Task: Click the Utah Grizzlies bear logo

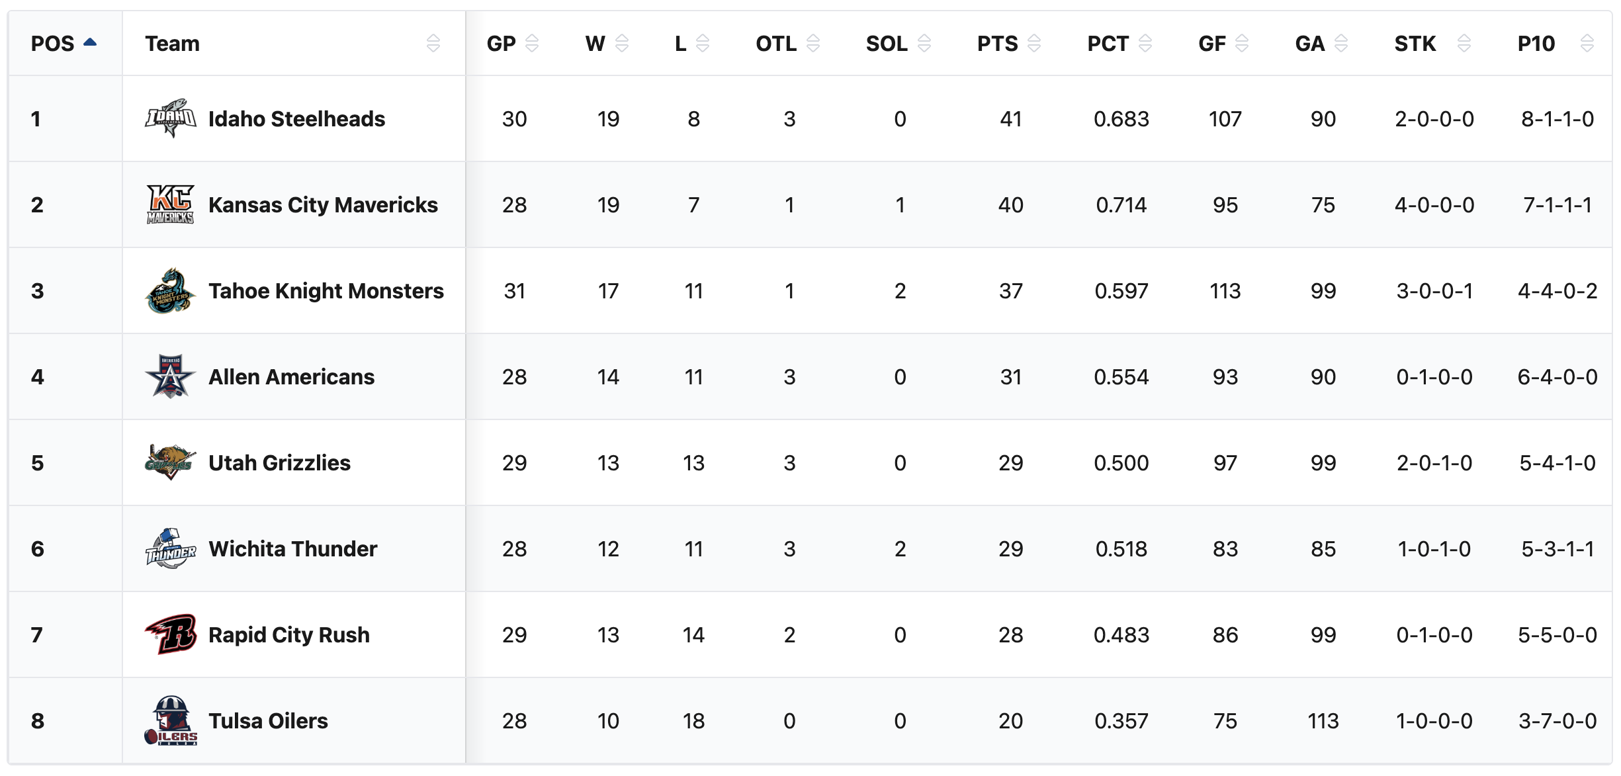Action: point(170,462)
